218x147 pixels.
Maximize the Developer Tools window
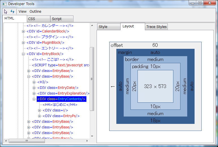pos(200,3)
